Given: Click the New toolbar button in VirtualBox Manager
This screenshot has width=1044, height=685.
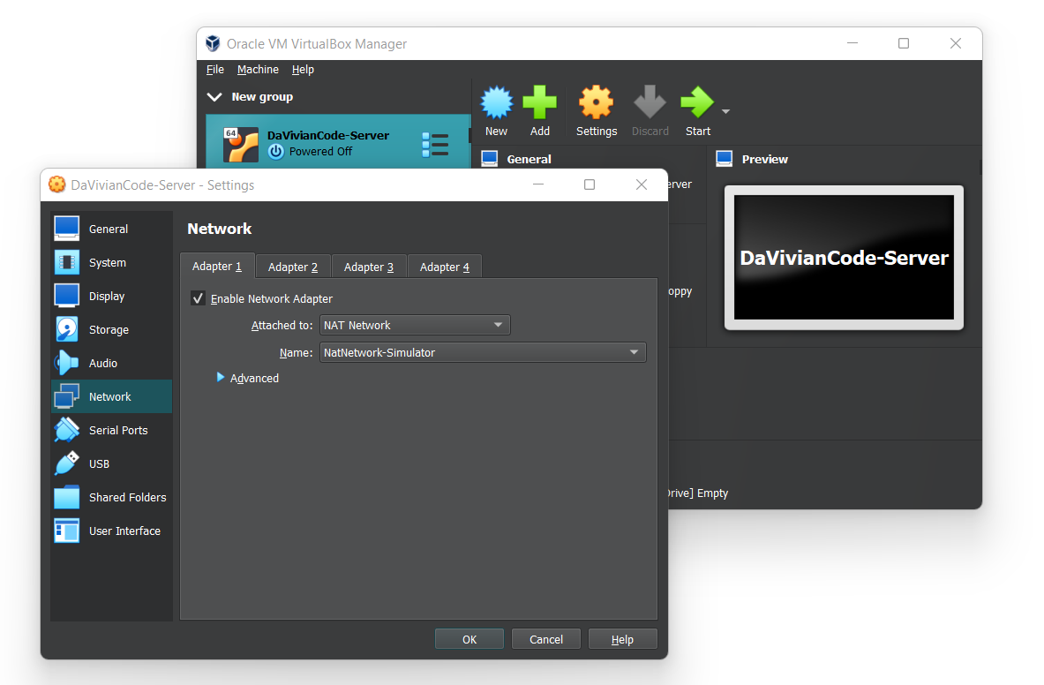Looking at the screenshot, I should [496, 111].
